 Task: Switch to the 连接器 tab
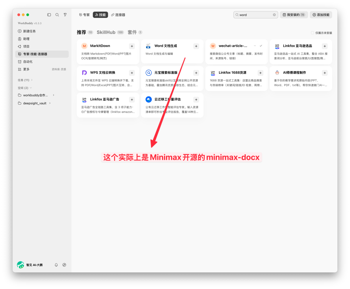coord(118,15)
